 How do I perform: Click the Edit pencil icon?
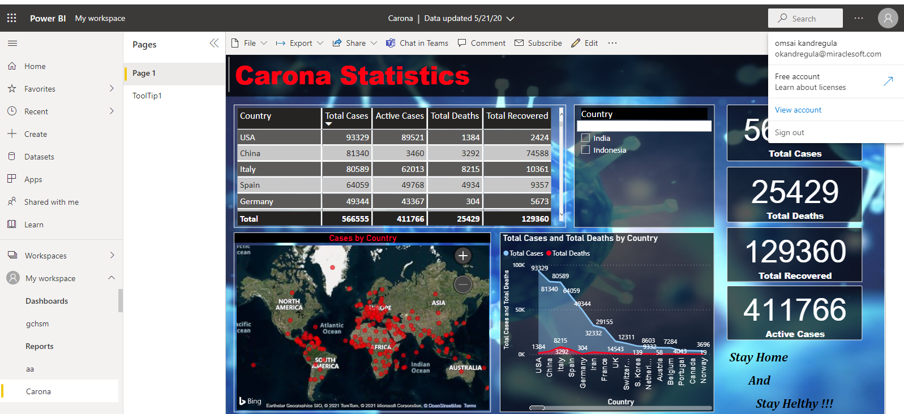point(576,43)
